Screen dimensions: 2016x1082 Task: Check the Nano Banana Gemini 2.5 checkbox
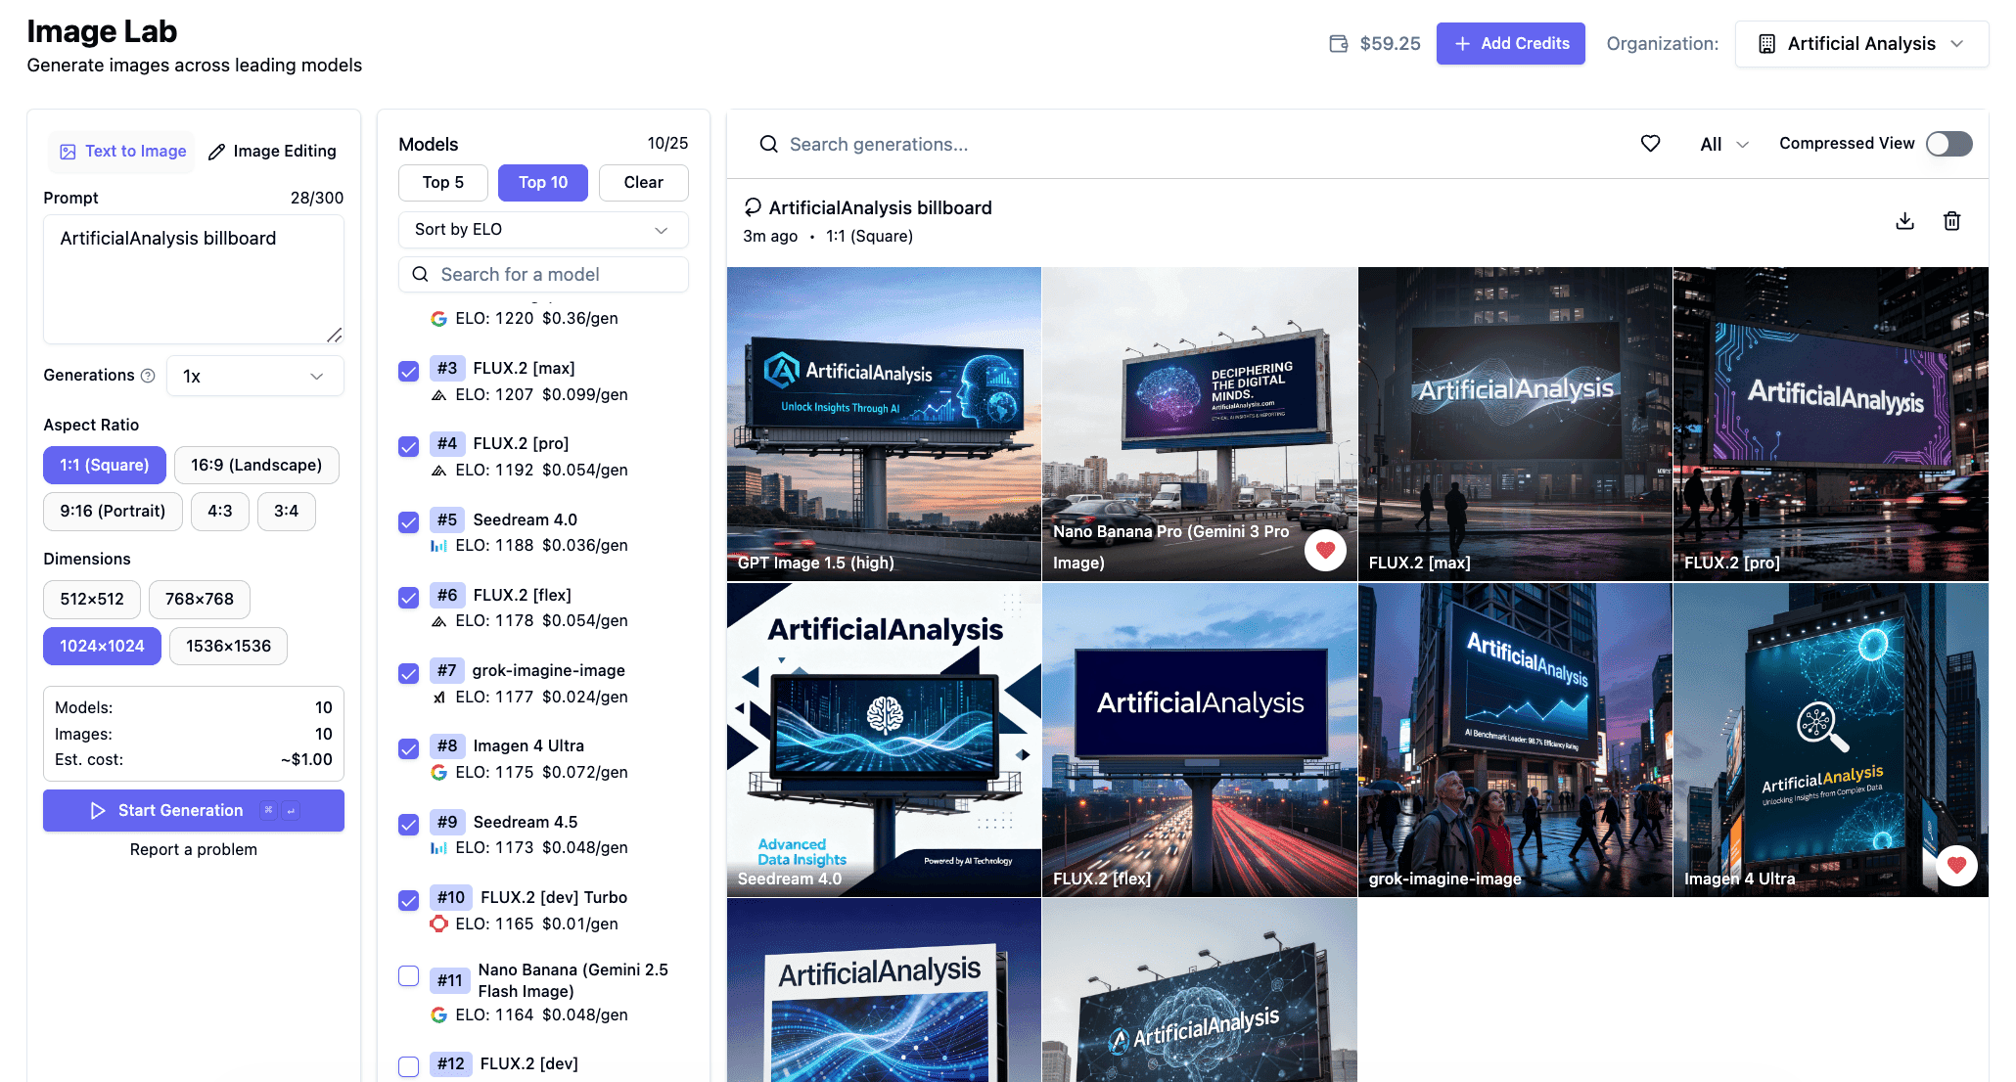click(409, 976)
